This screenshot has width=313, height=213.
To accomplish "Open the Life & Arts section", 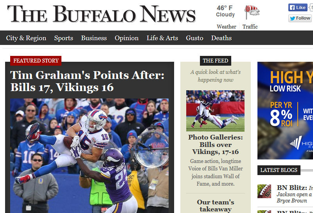I will [x=162, y=38].
